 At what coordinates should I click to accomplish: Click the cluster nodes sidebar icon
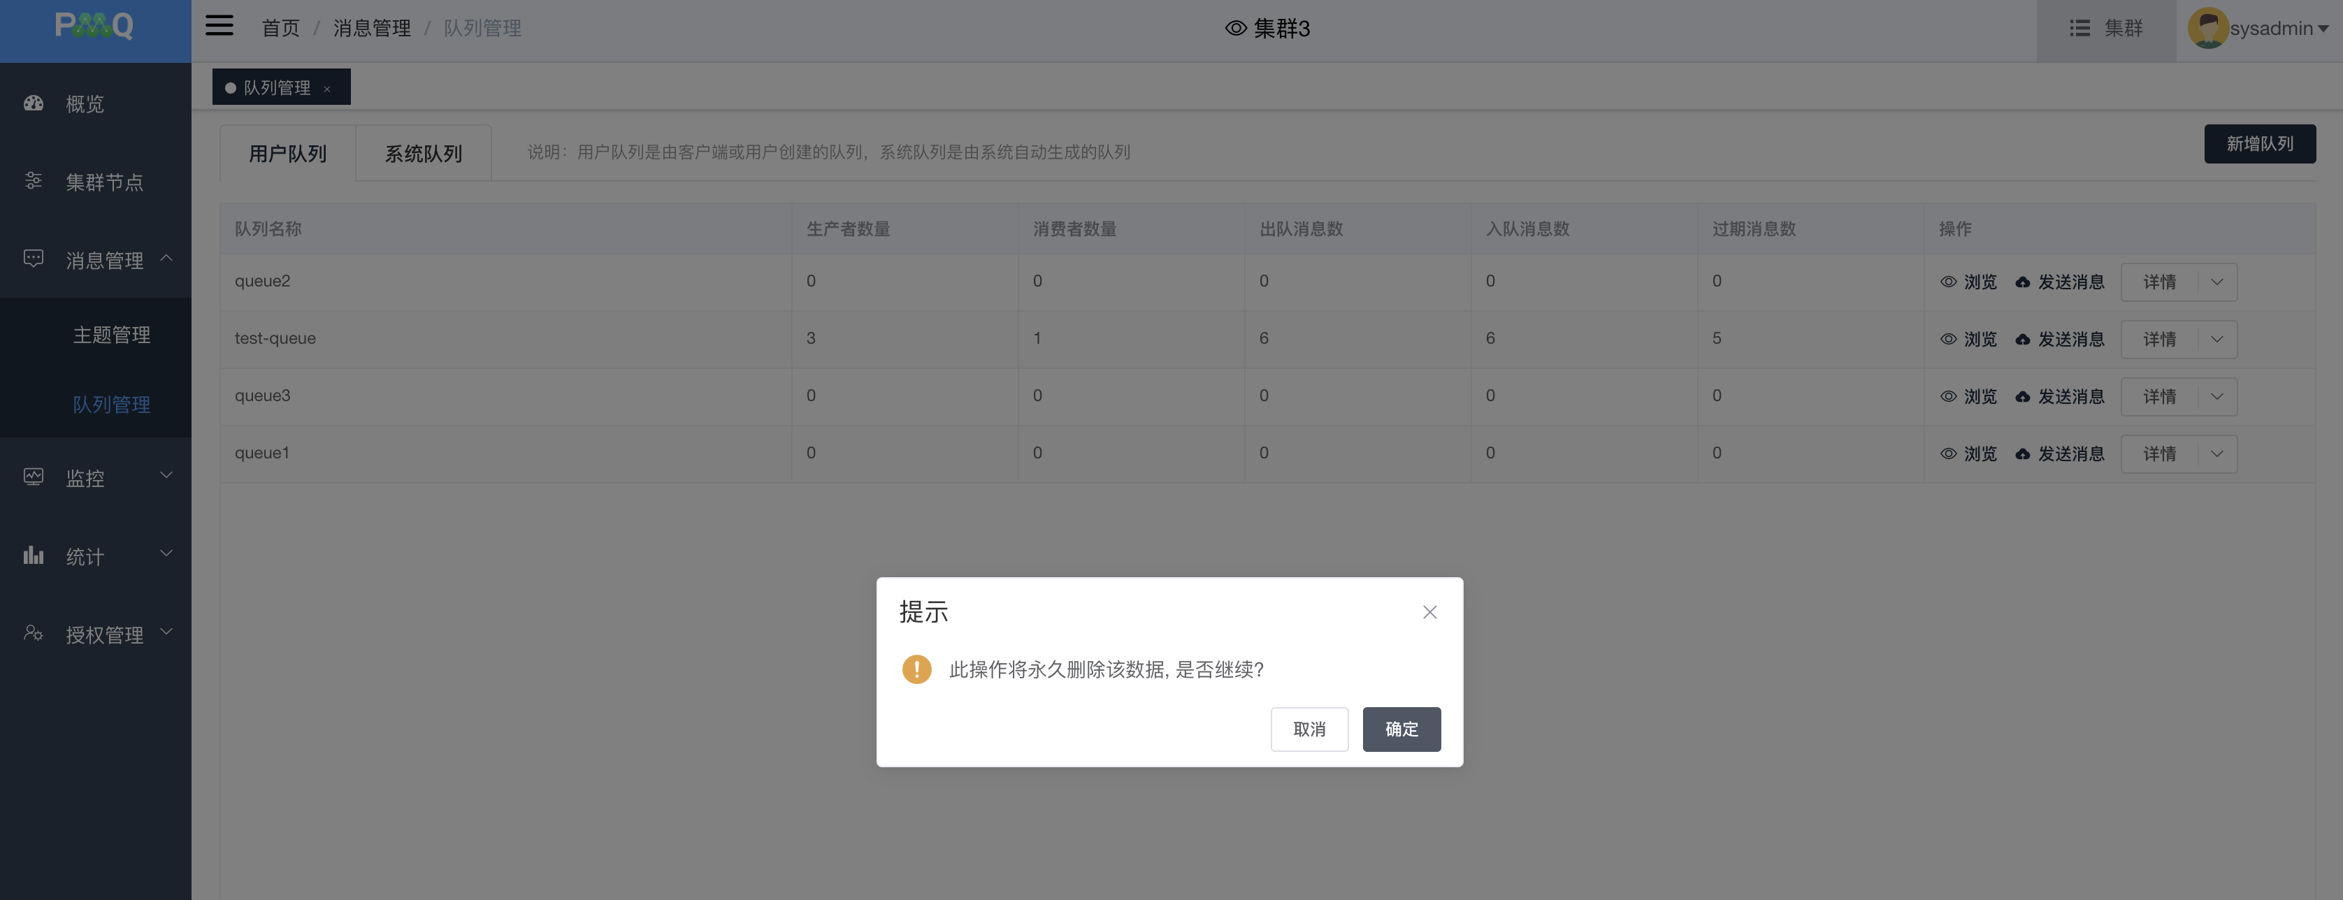coord(34,181)
